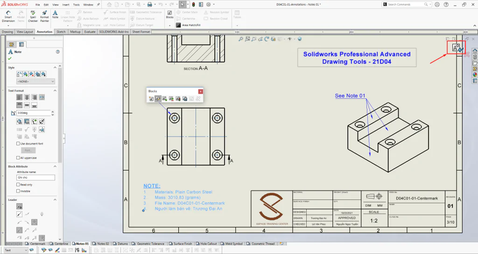Click highlighted second icon in Blocks toolbar

pos(158,98)
